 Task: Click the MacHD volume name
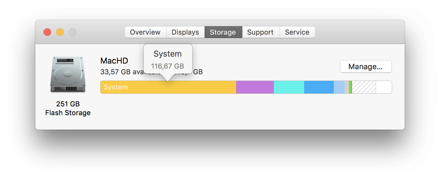[x=114, y=61]
